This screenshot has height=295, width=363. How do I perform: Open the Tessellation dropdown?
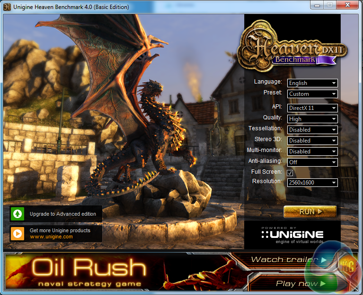pyautogui.click(x=312, y=130)
